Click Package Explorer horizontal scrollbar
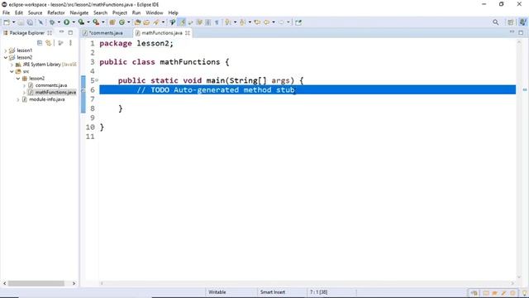This screenshot has width=529, height=298. [x=36, y=283]
